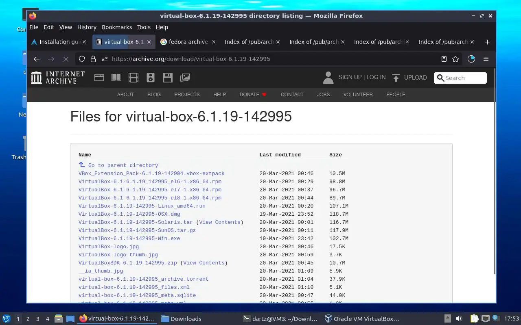Click the shield tracking protection icon
Screen dimensions: 521x325
pos(82,59)
